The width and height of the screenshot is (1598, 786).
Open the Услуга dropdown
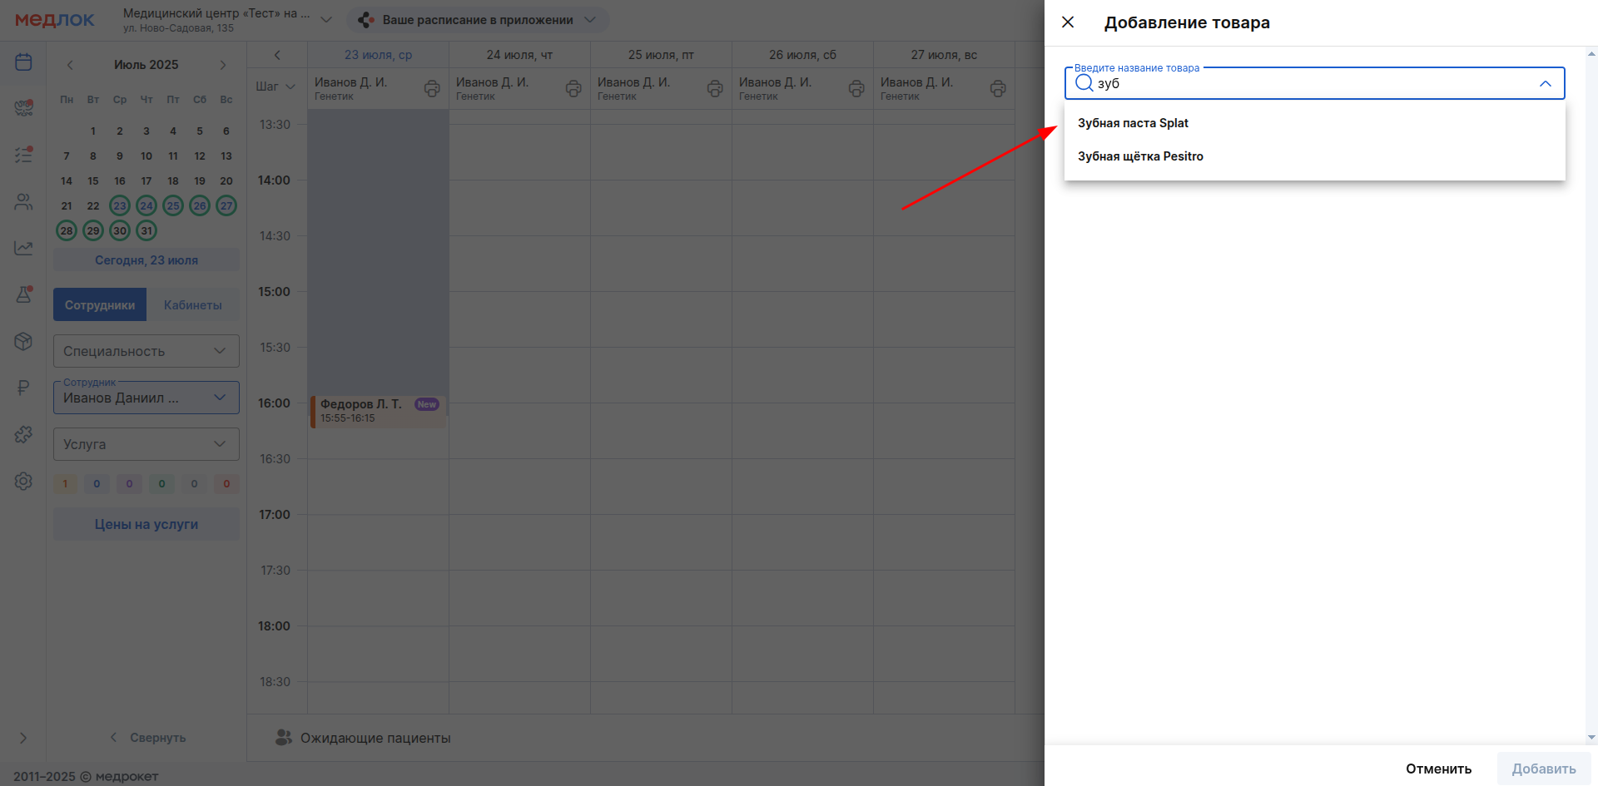(146, 444)
